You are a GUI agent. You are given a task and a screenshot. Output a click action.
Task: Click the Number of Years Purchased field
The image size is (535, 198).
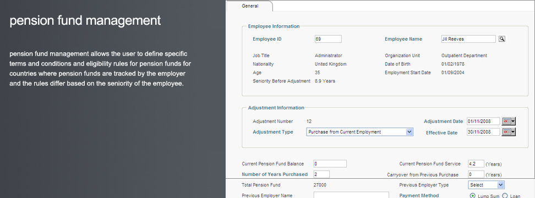point(321,174)
